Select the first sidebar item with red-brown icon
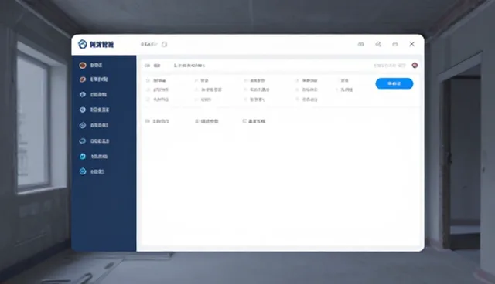Viewport: 495px width, 284px height. coord(90,65)
